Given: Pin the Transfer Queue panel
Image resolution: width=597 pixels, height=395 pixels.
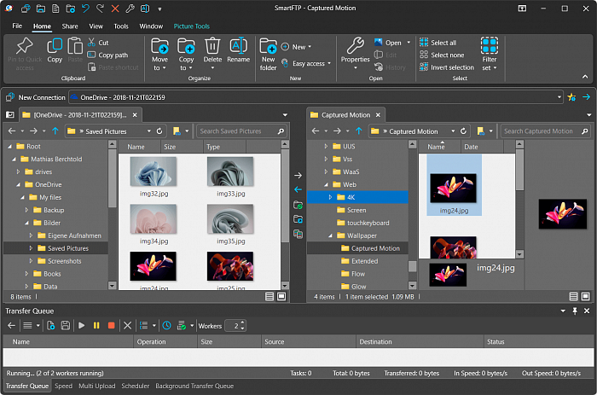Looking at the screenshot, I should (575, 311).
